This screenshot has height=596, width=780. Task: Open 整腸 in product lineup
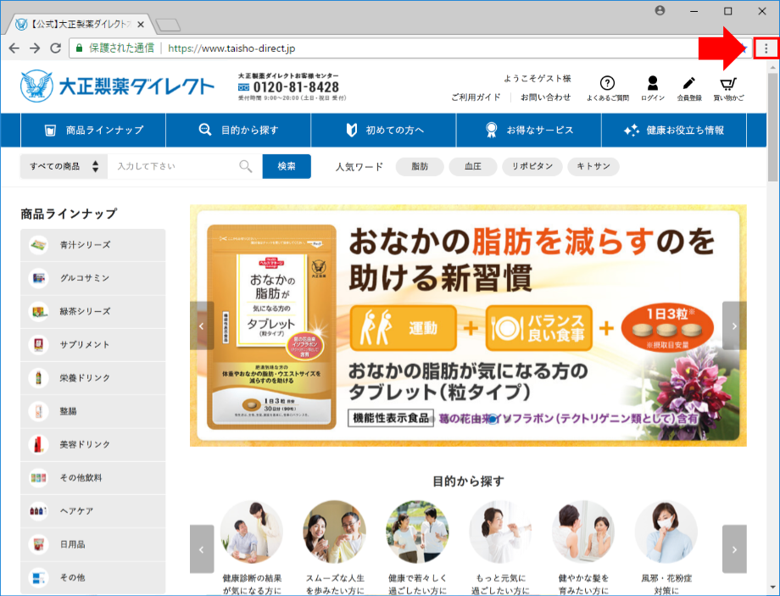coord(93,411)
